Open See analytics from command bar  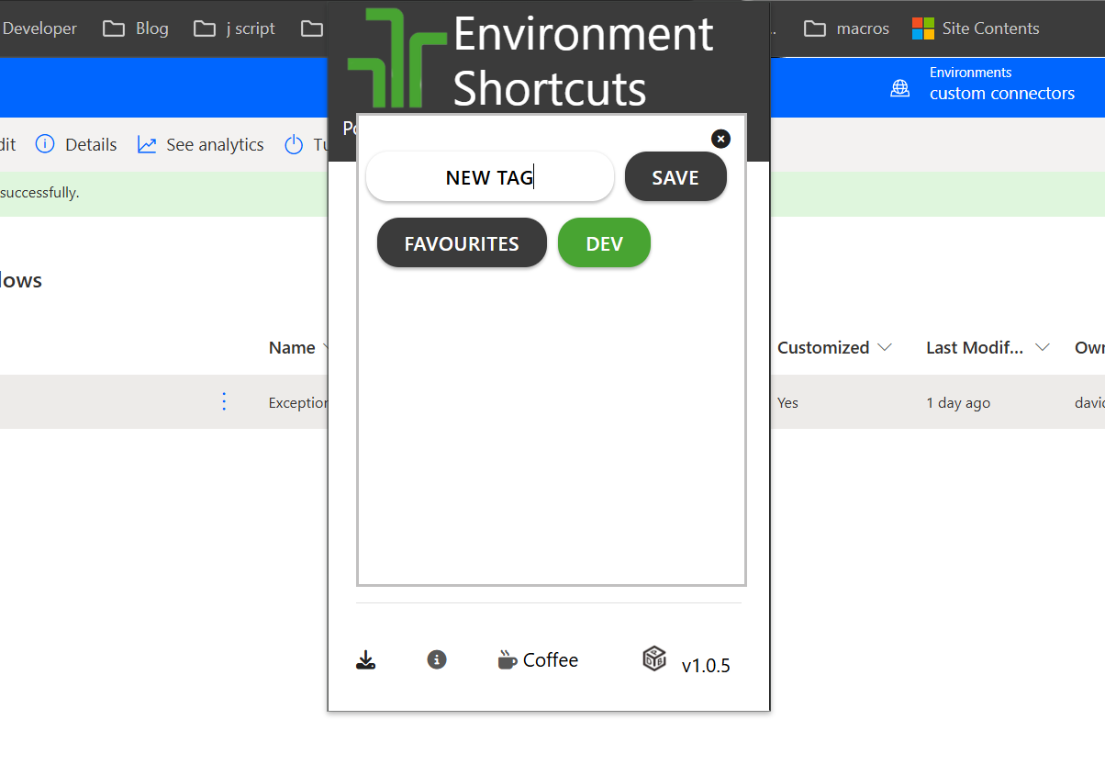(x=200, y=144)
